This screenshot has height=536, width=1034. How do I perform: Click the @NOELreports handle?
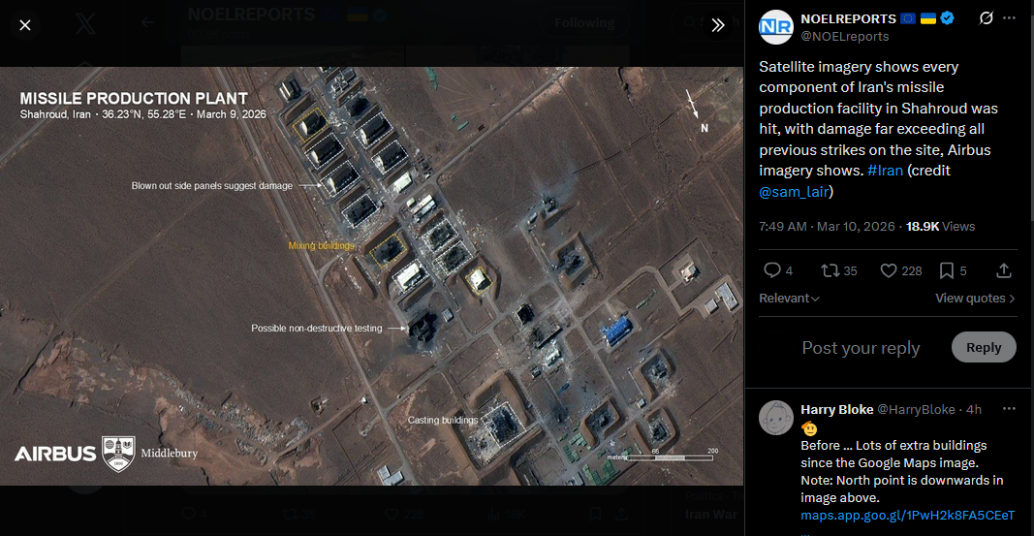[844, 36]
